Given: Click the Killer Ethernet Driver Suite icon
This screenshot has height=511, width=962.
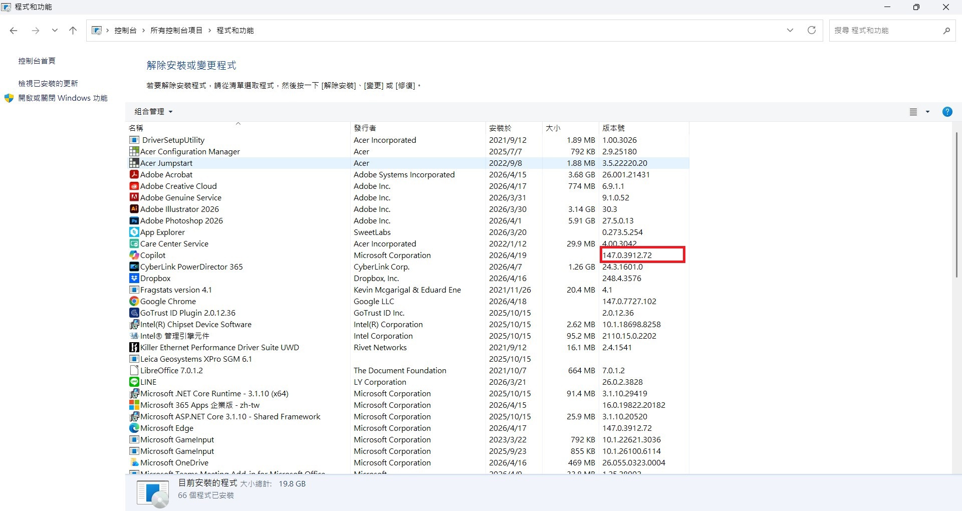Looking at the screenshot, I should pos(134,347).
